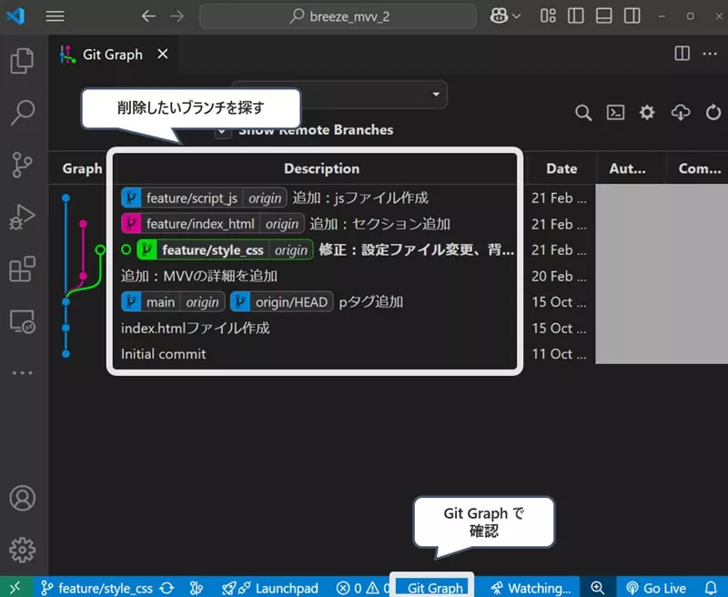Select commit 追加：MVVの詳細を追加

(x=199, y=277)
